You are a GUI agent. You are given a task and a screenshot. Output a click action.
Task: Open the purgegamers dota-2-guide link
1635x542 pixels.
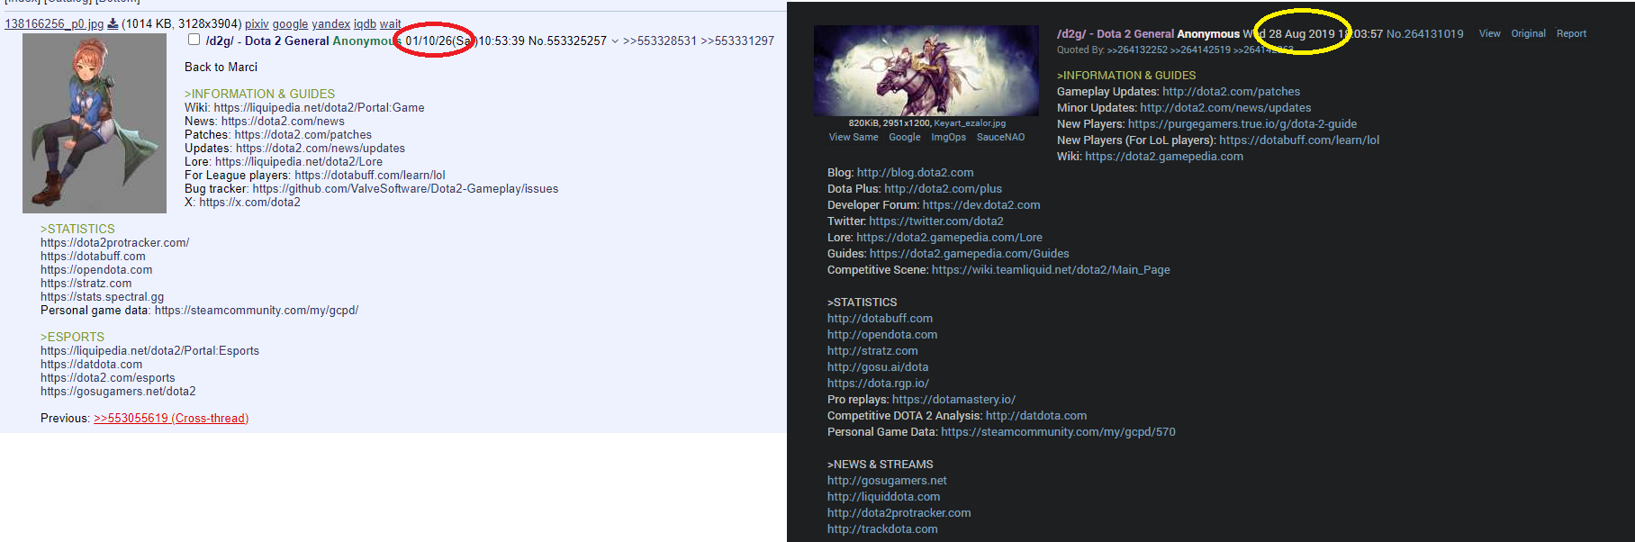tap(1242, 123)
